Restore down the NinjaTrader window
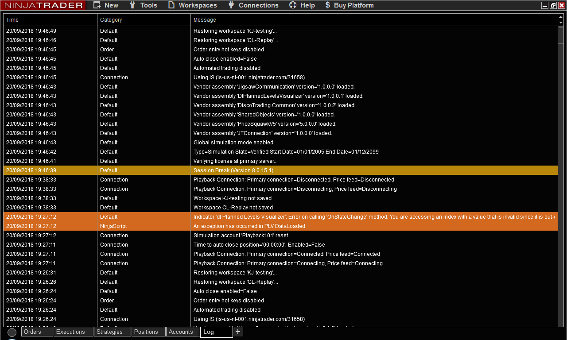The image size is (567, 340). (553, 5)
